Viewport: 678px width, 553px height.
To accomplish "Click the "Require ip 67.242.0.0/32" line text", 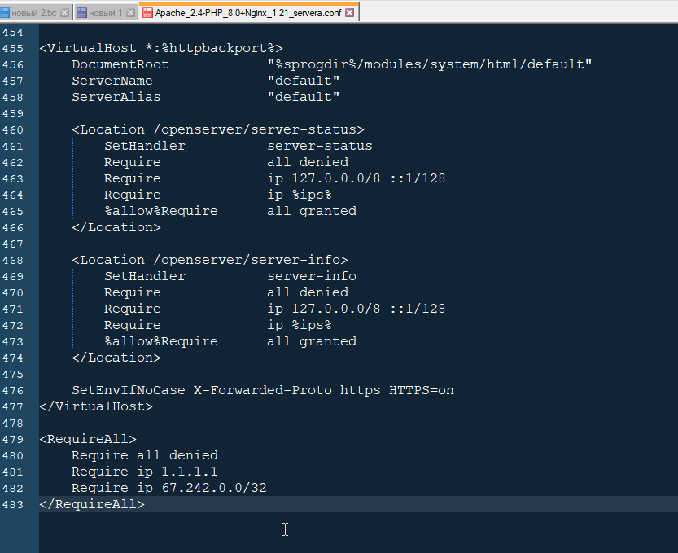I will [168, 488].
